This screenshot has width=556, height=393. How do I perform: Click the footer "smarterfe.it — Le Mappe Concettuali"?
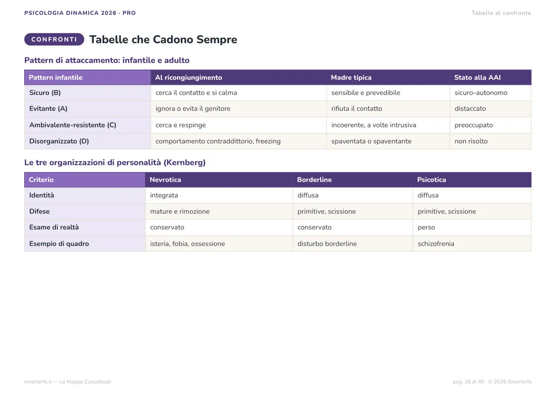(68, 382)
